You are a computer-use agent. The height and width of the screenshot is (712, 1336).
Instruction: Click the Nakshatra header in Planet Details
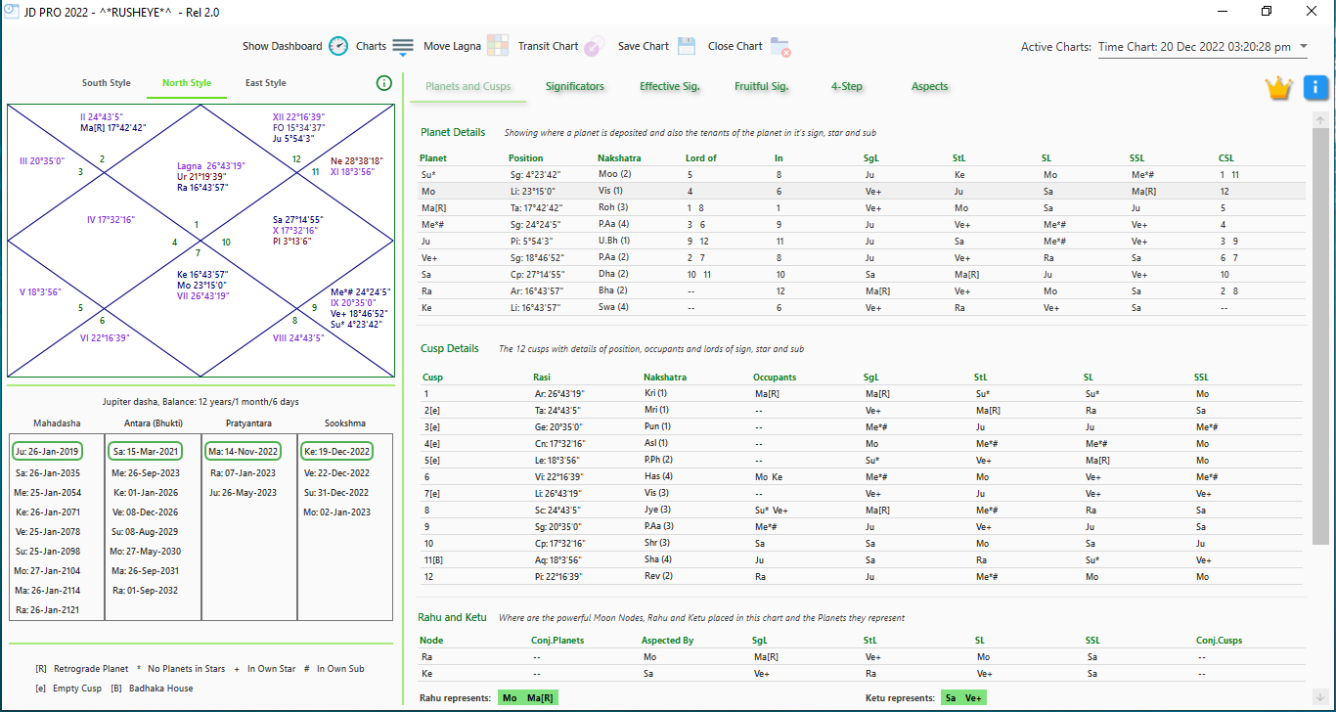(619, 157)
